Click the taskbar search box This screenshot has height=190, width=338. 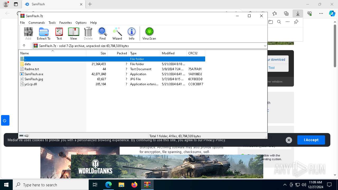click(51, 185)
